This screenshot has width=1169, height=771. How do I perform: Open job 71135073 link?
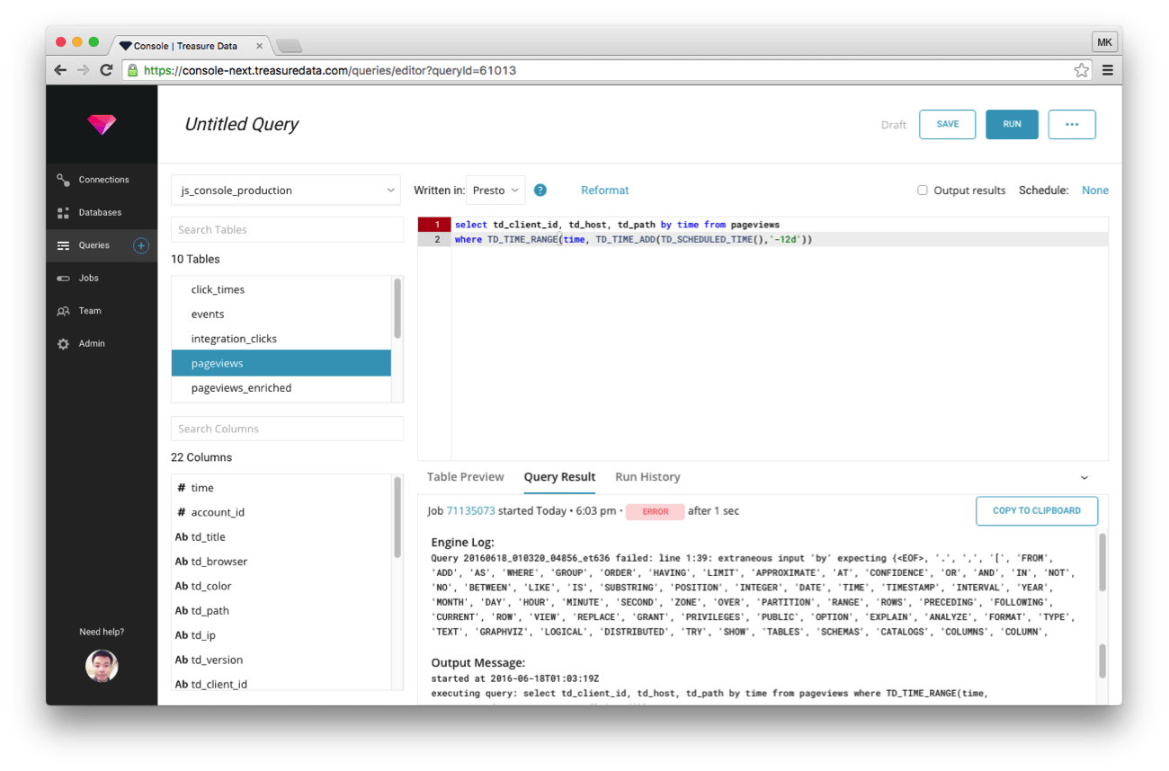(470, 511)
